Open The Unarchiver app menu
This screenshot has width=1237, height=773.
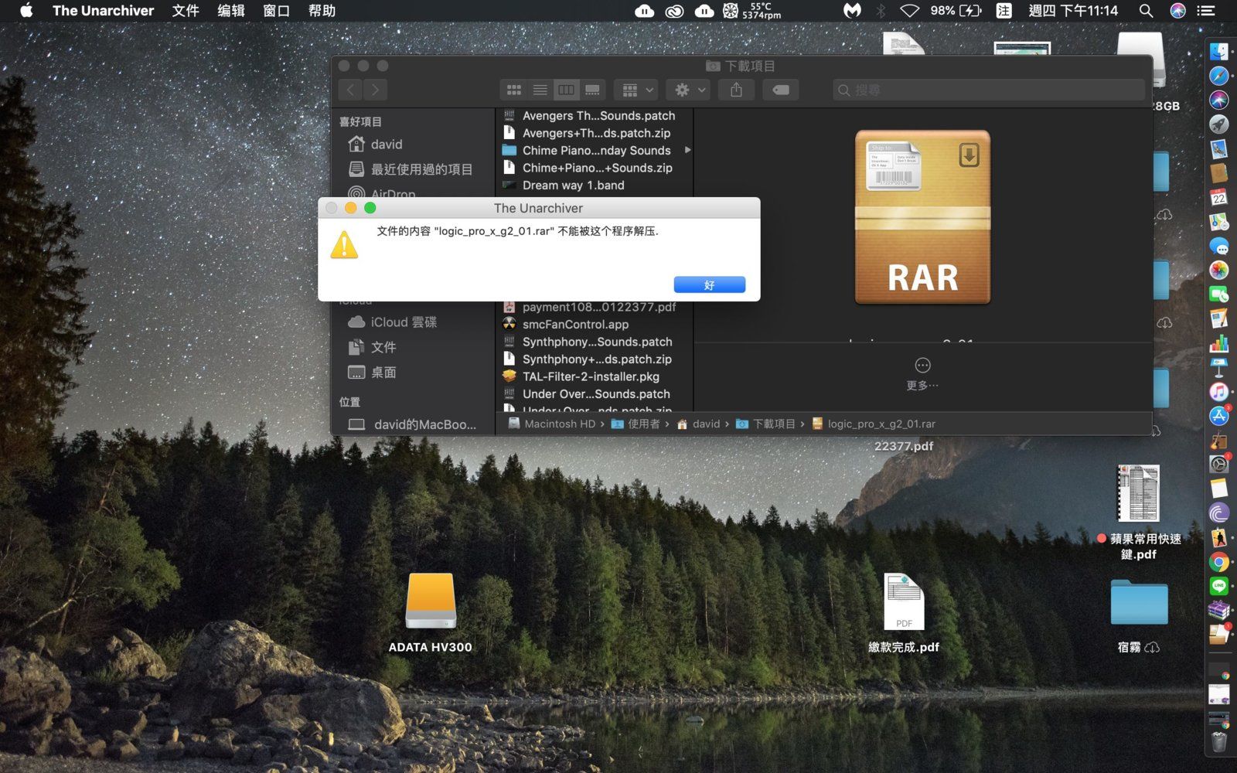(x=103, y=11)
